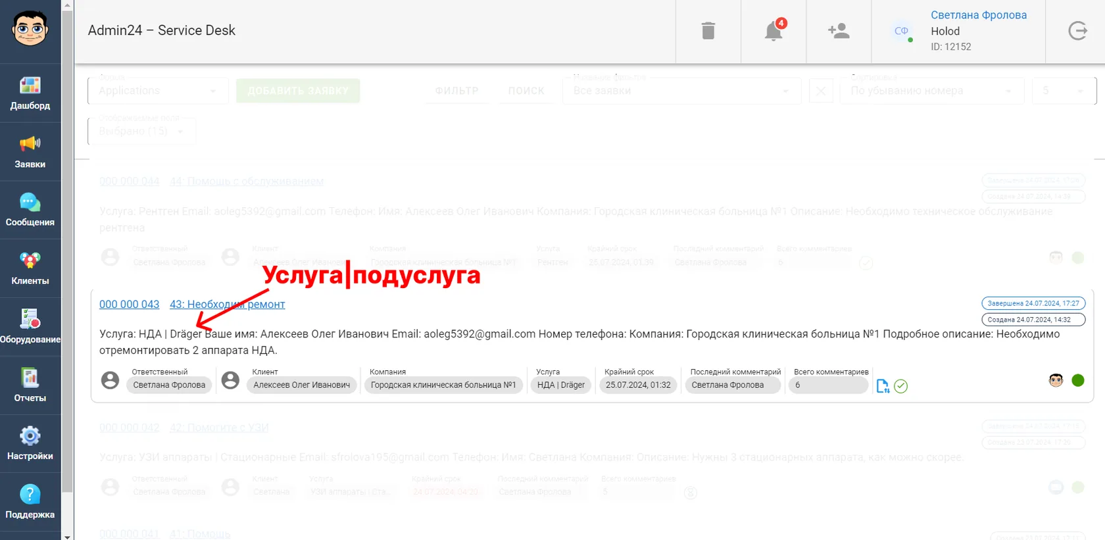
Task: Expand the Applications form dropdown
Action: [158, 91]
